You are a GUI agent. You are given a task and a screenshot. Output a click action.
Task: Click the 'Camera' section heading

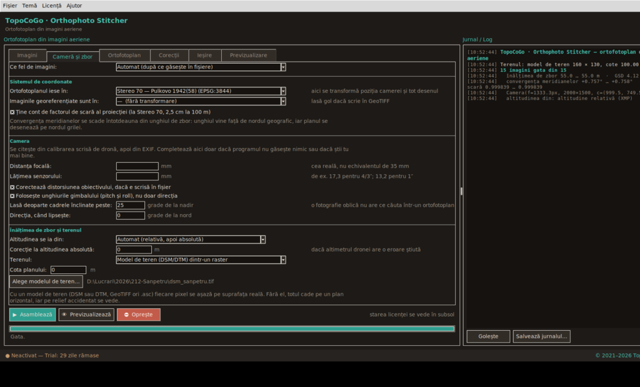point(19,141)
